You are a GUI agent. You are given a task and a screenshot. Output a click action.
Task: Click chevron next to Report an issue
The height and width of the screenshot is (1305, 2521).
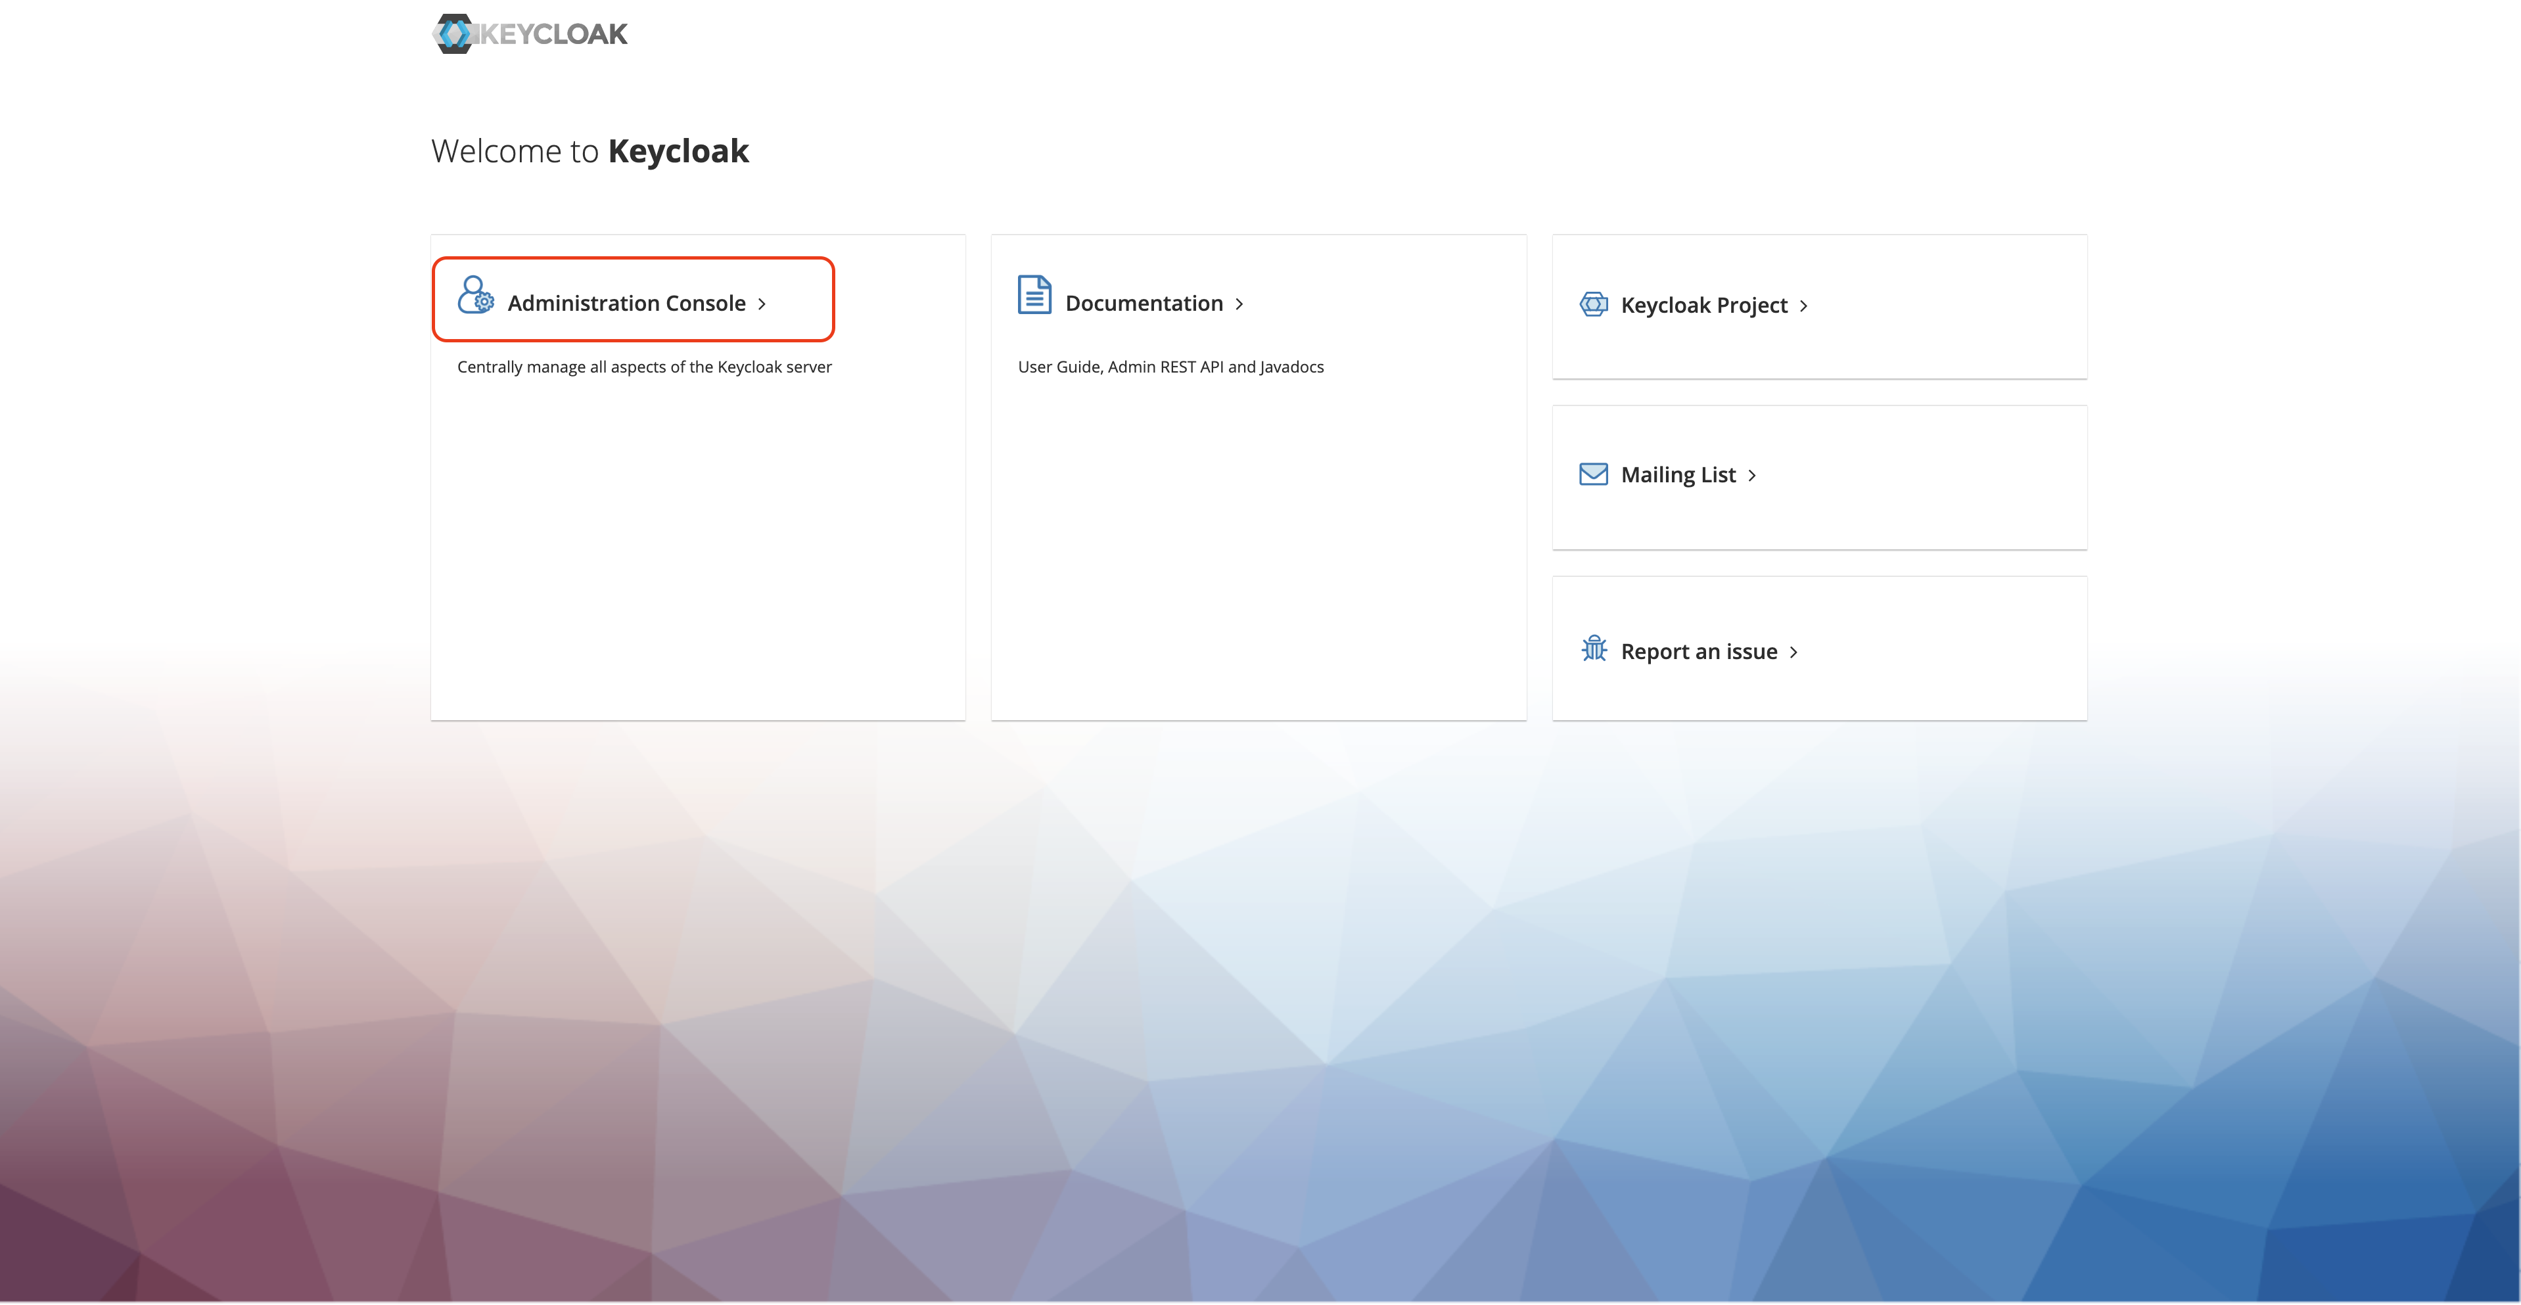tap(1793, 652)
